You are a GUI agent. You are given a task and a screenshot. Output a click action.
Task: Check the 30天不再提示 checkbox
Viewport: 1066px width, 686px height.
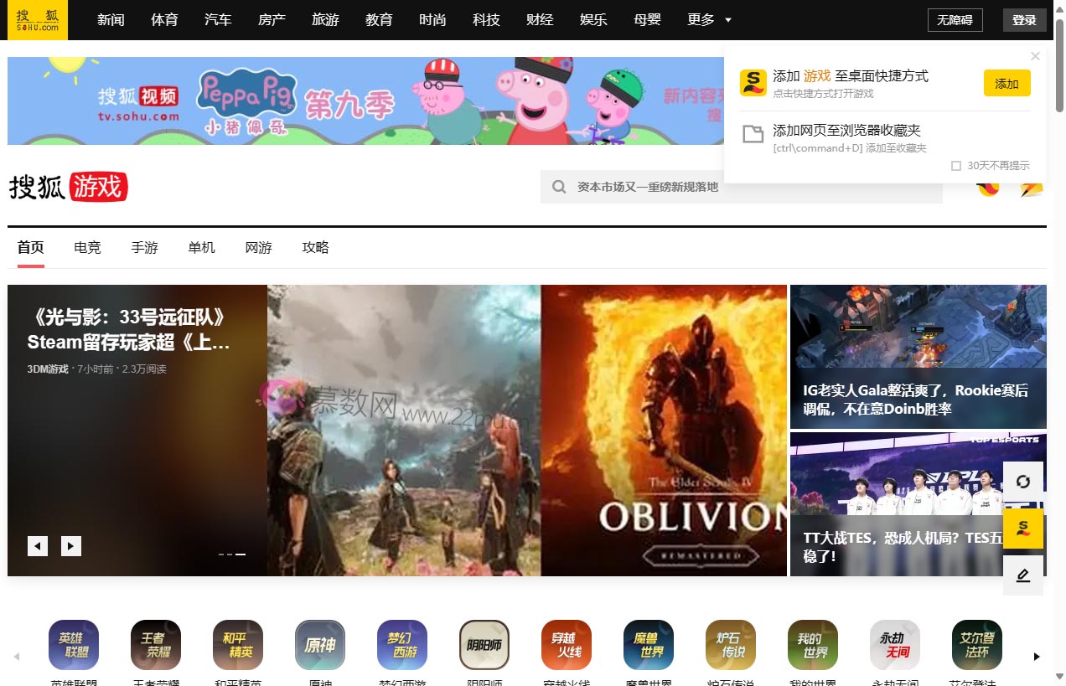coord(955,165)
